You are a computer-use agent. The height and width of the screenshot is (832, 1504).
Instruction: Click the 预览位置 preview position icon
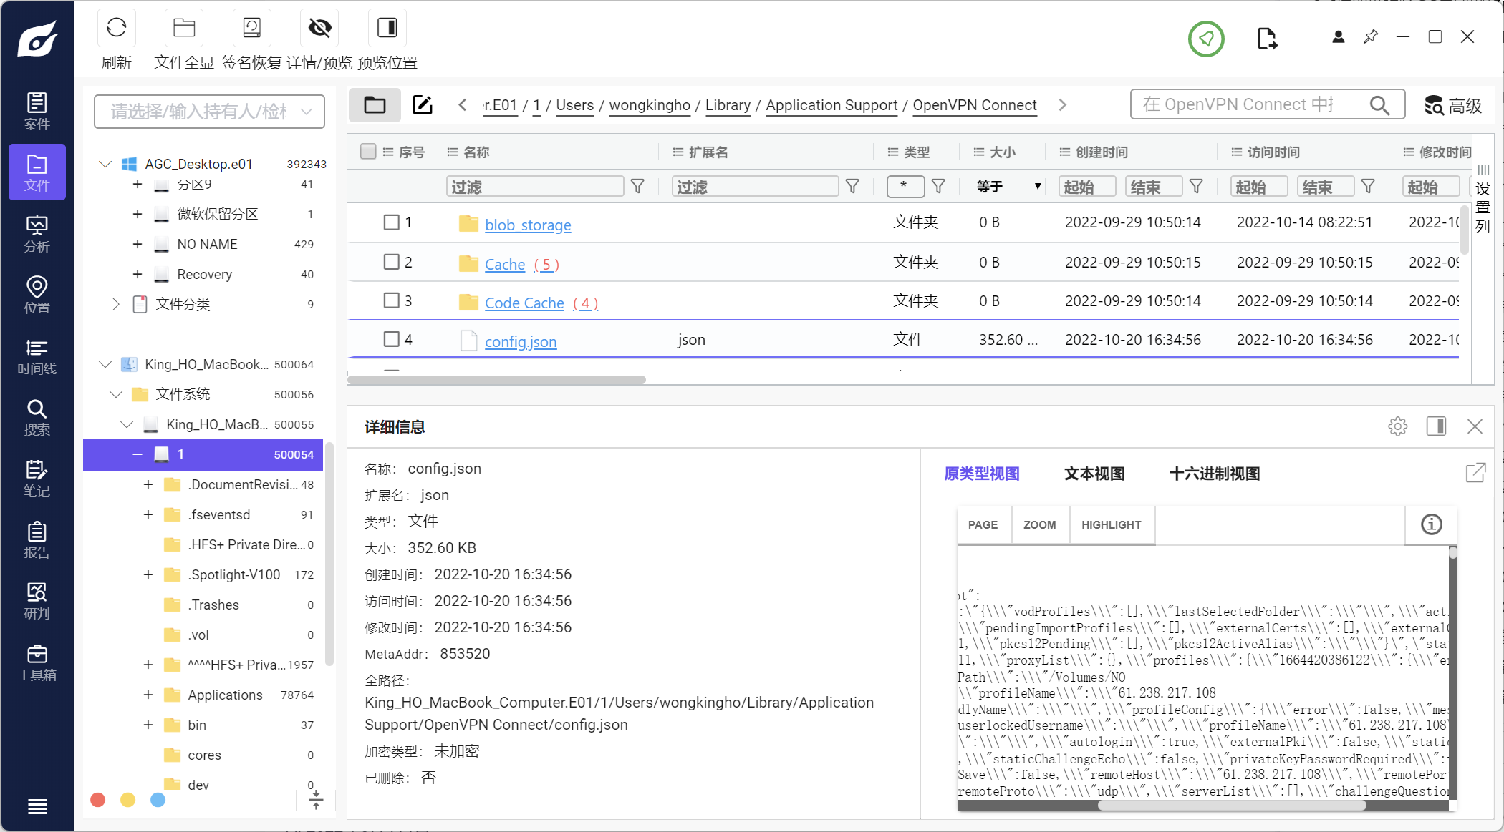pos(387,28)
